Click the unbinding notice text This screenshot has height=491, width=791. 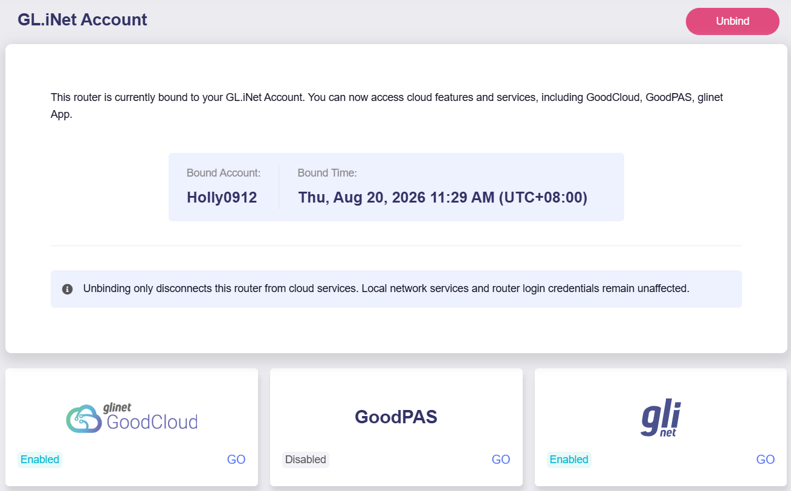click(x=386, y=288)
